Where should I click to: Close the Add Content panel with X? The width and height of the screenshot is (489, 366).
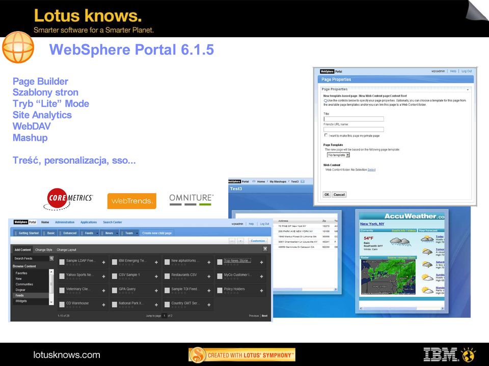(x=265, y=249)
